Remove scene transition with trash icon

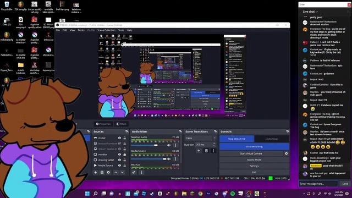pyautogui.click(x=206, y=151)
